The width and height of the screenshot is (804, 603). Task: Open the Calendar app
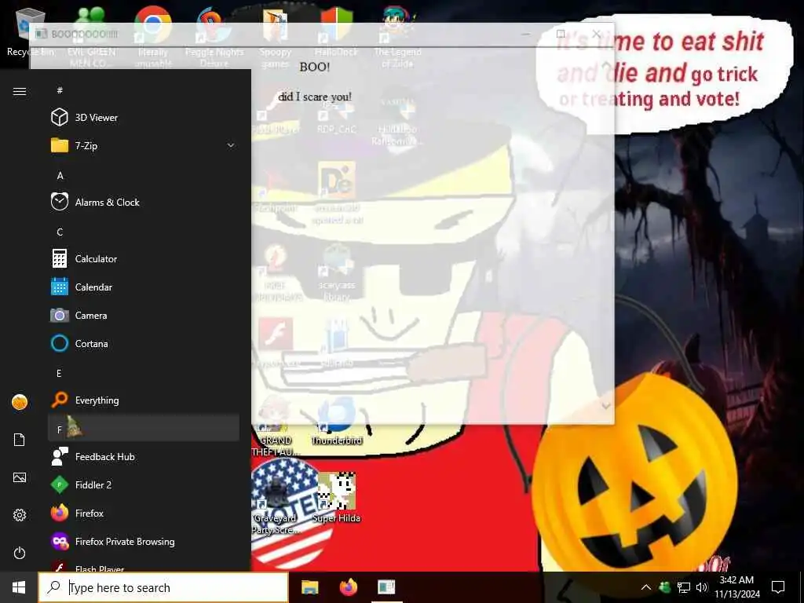tap(144, 287)
